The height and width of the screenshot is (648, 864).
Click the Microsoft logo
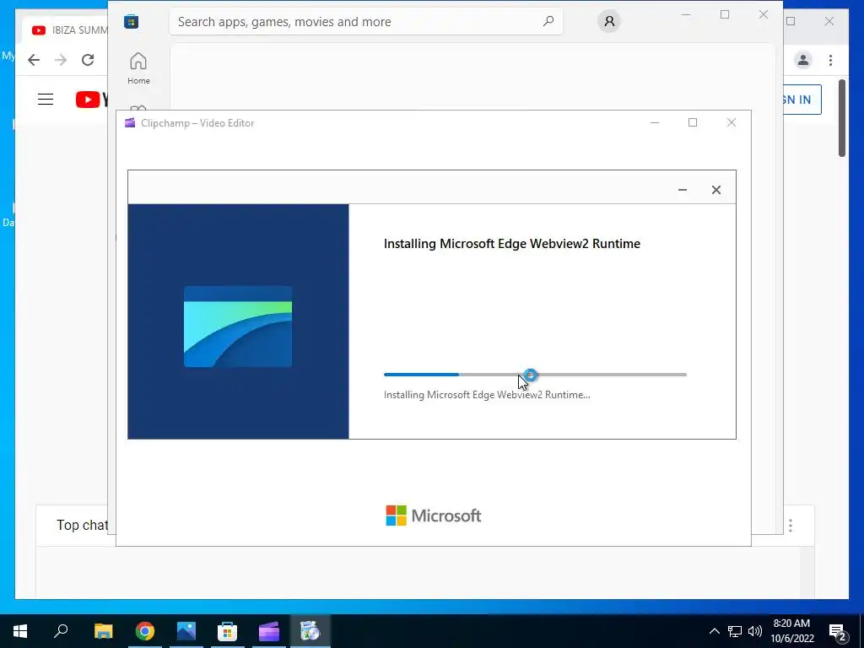pyautogui.click(x=433, y=516)
